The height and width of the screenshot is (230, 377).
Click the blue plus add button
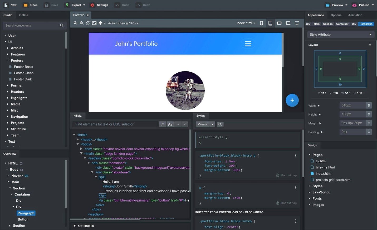[292, 100]
